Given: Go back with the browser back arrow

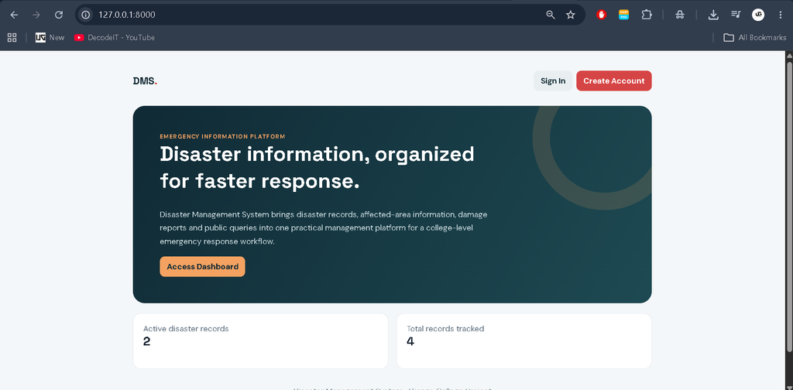Looking at the screenshot, I should pos(14,15).
